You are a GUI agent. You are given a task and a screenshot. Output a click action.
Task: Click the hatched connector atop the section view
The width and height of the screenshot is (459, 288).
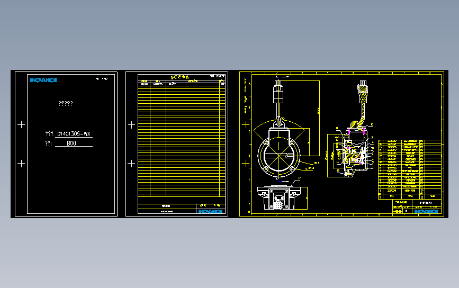[x=363, y=91]
